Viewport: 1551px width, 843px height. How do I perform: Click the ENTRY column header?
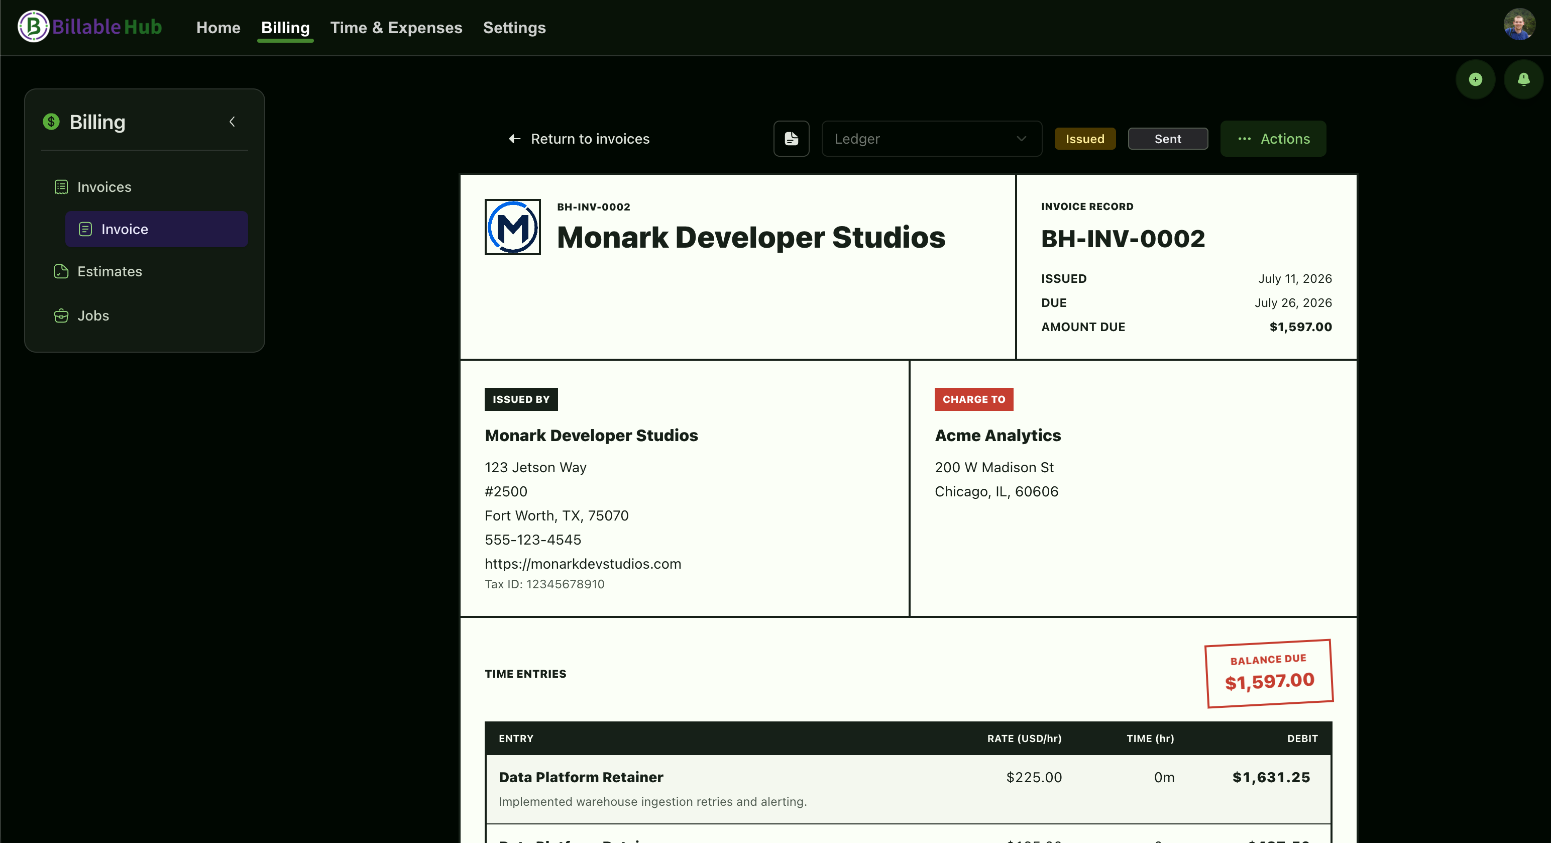(516, 739)
